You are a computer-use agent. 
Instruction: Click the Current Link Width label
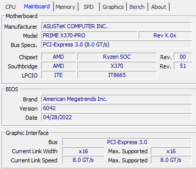point(34,151)
